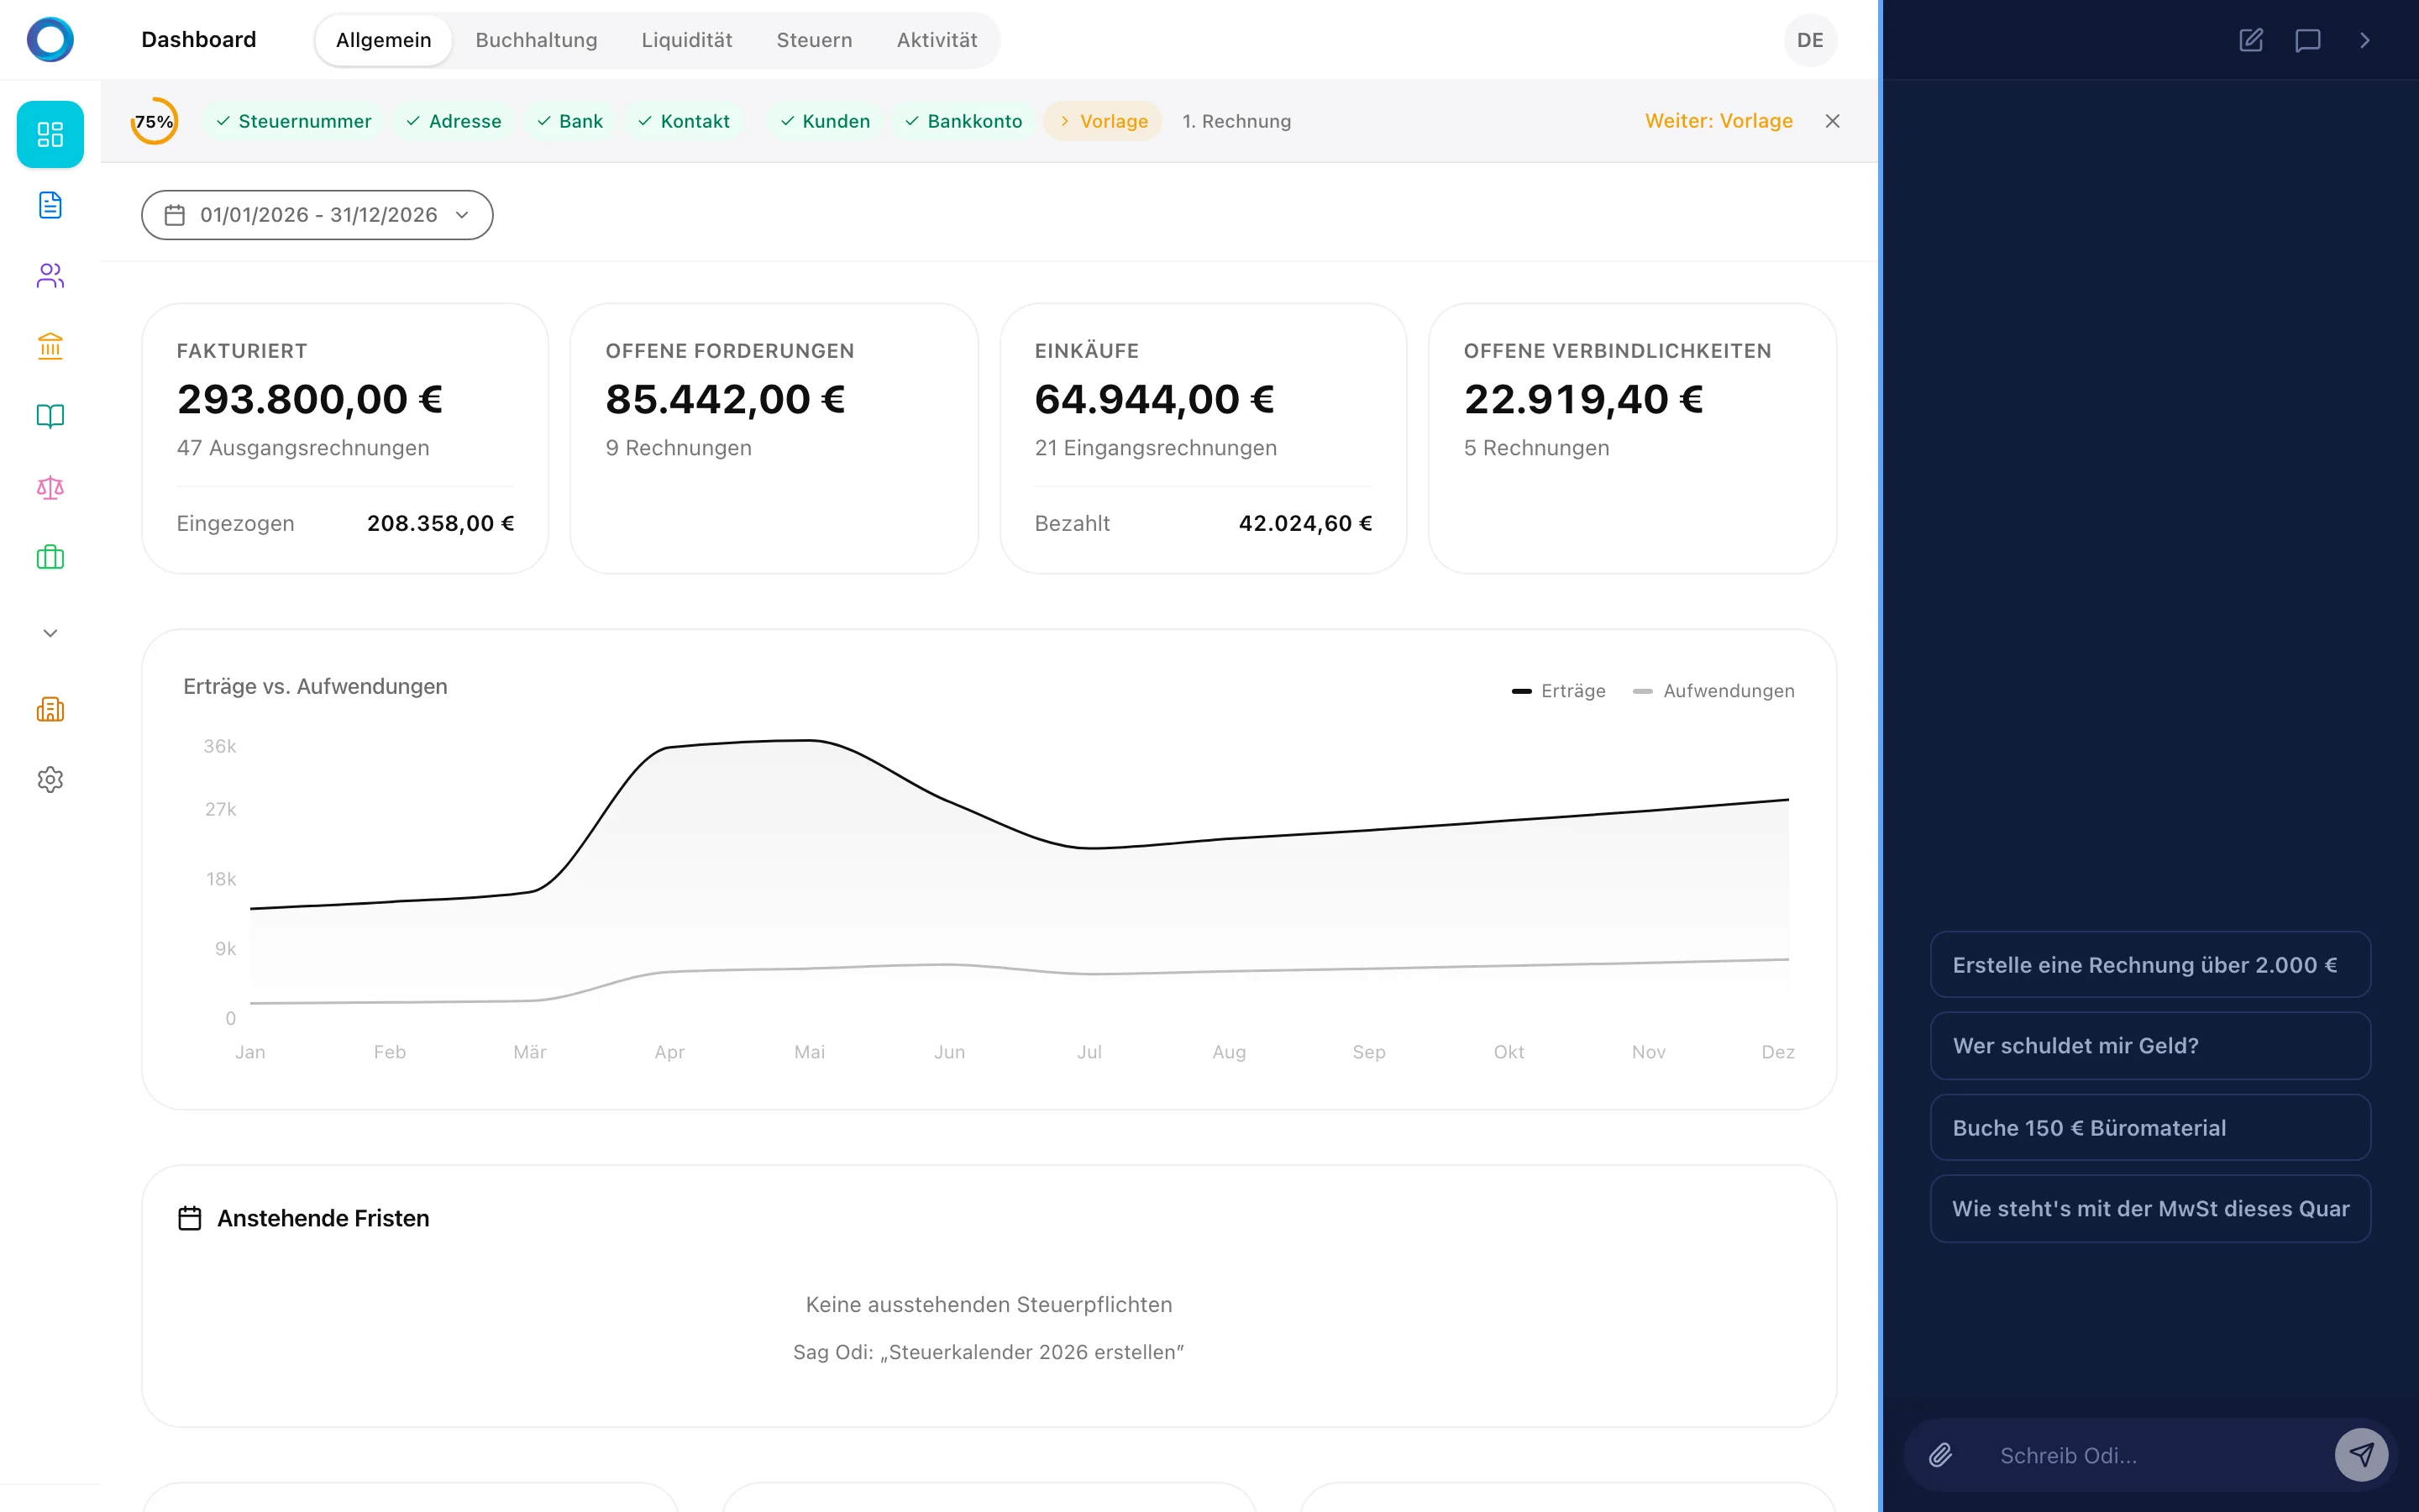The image size is (2419, 1512).
Task: Collapse the Odi chat panel with the arrow
Action: [x=2365, y=40]
